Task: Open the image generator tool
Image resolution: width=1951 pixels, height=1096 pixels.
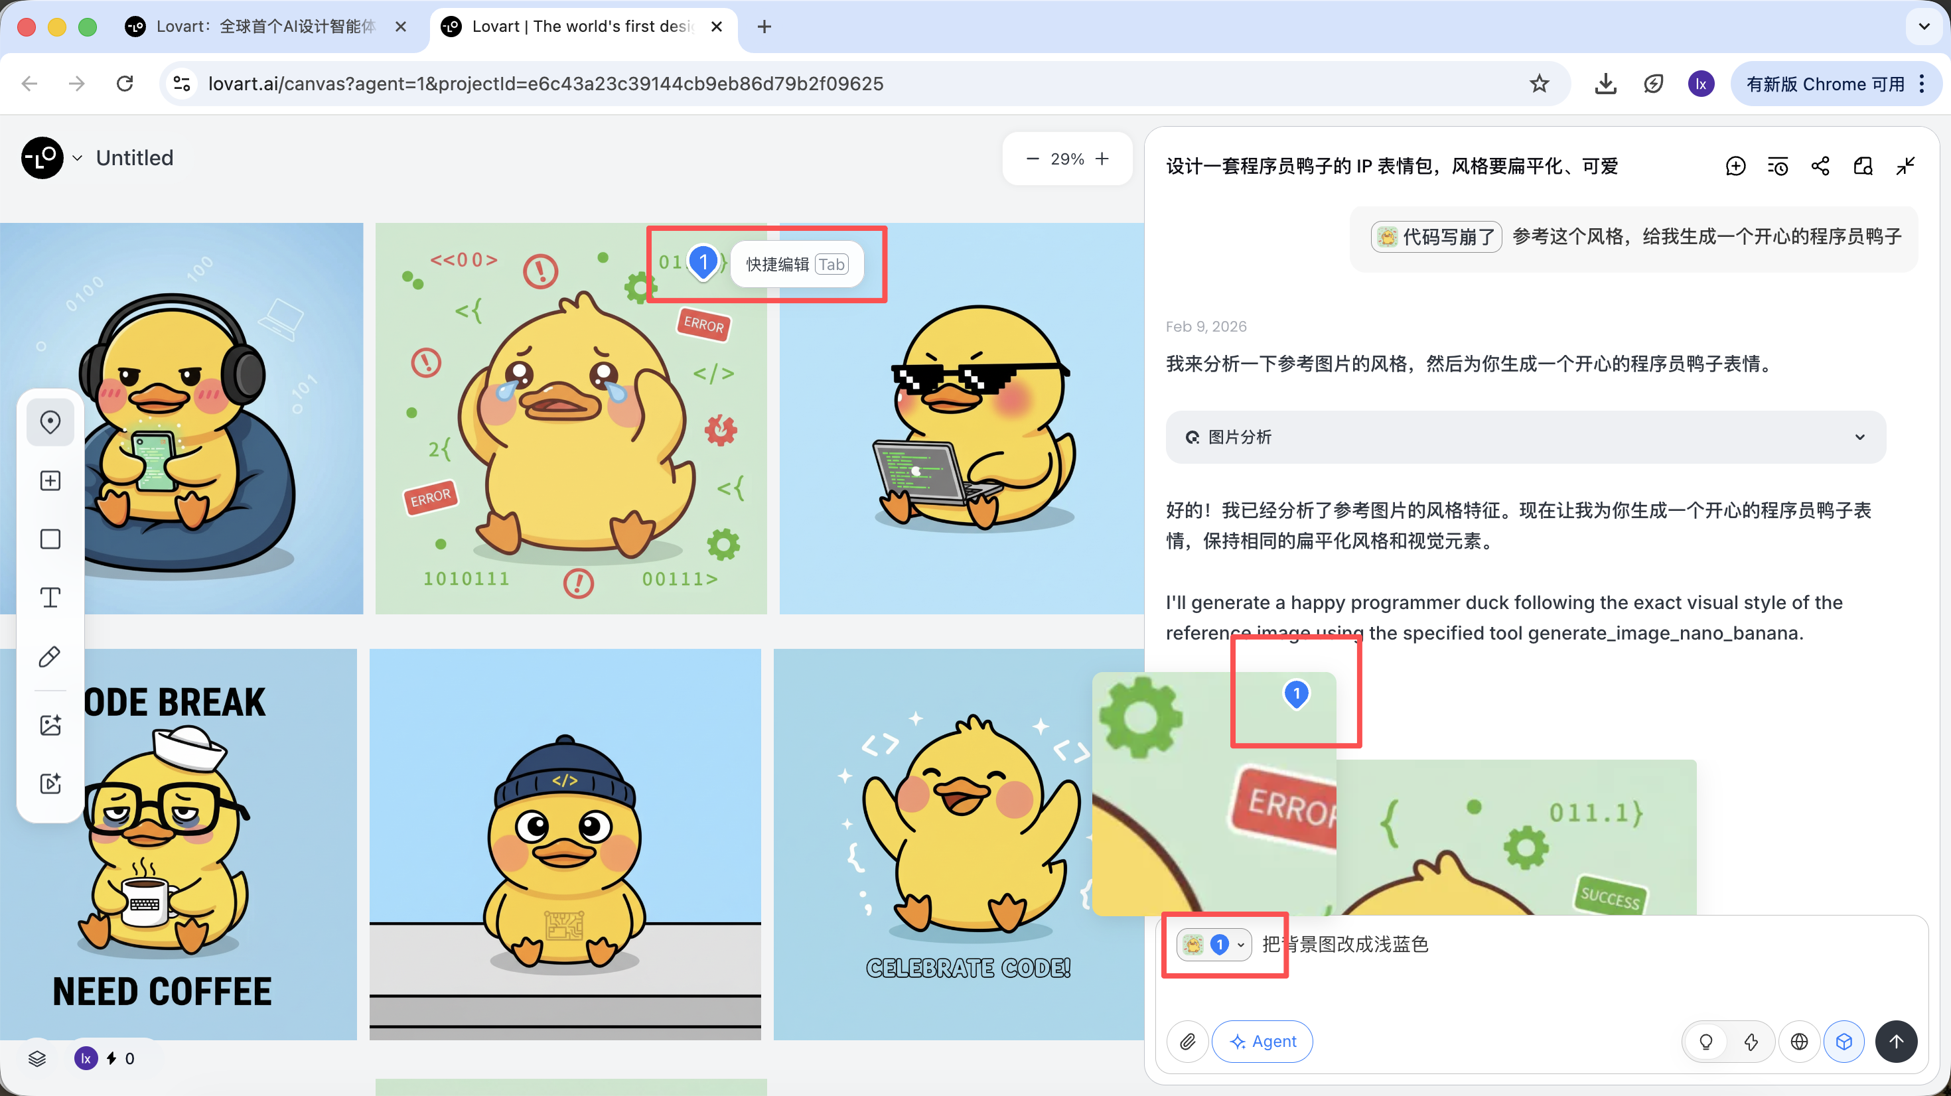Action: [50, 725]
